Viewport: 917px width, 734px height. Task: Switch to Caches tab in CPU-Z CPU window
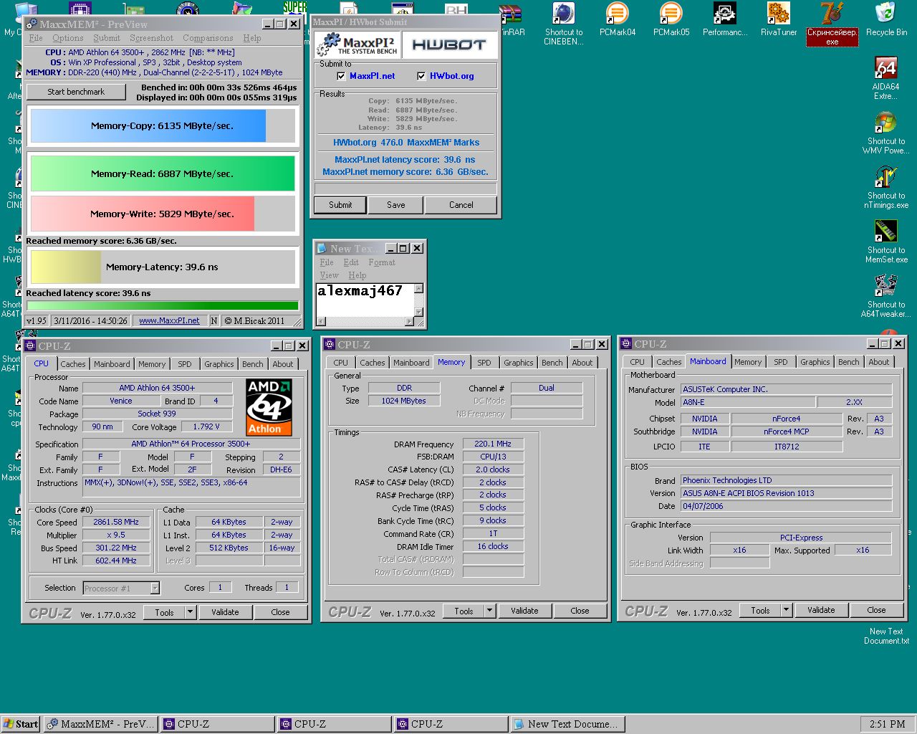tap(72, 364)
